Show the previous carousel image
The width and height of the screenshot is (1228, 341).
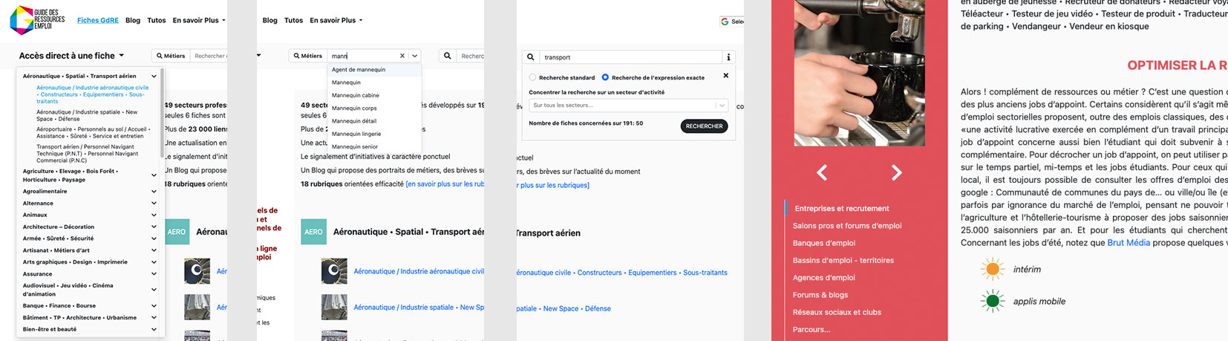pyautogui.click(x=822, y=173)
